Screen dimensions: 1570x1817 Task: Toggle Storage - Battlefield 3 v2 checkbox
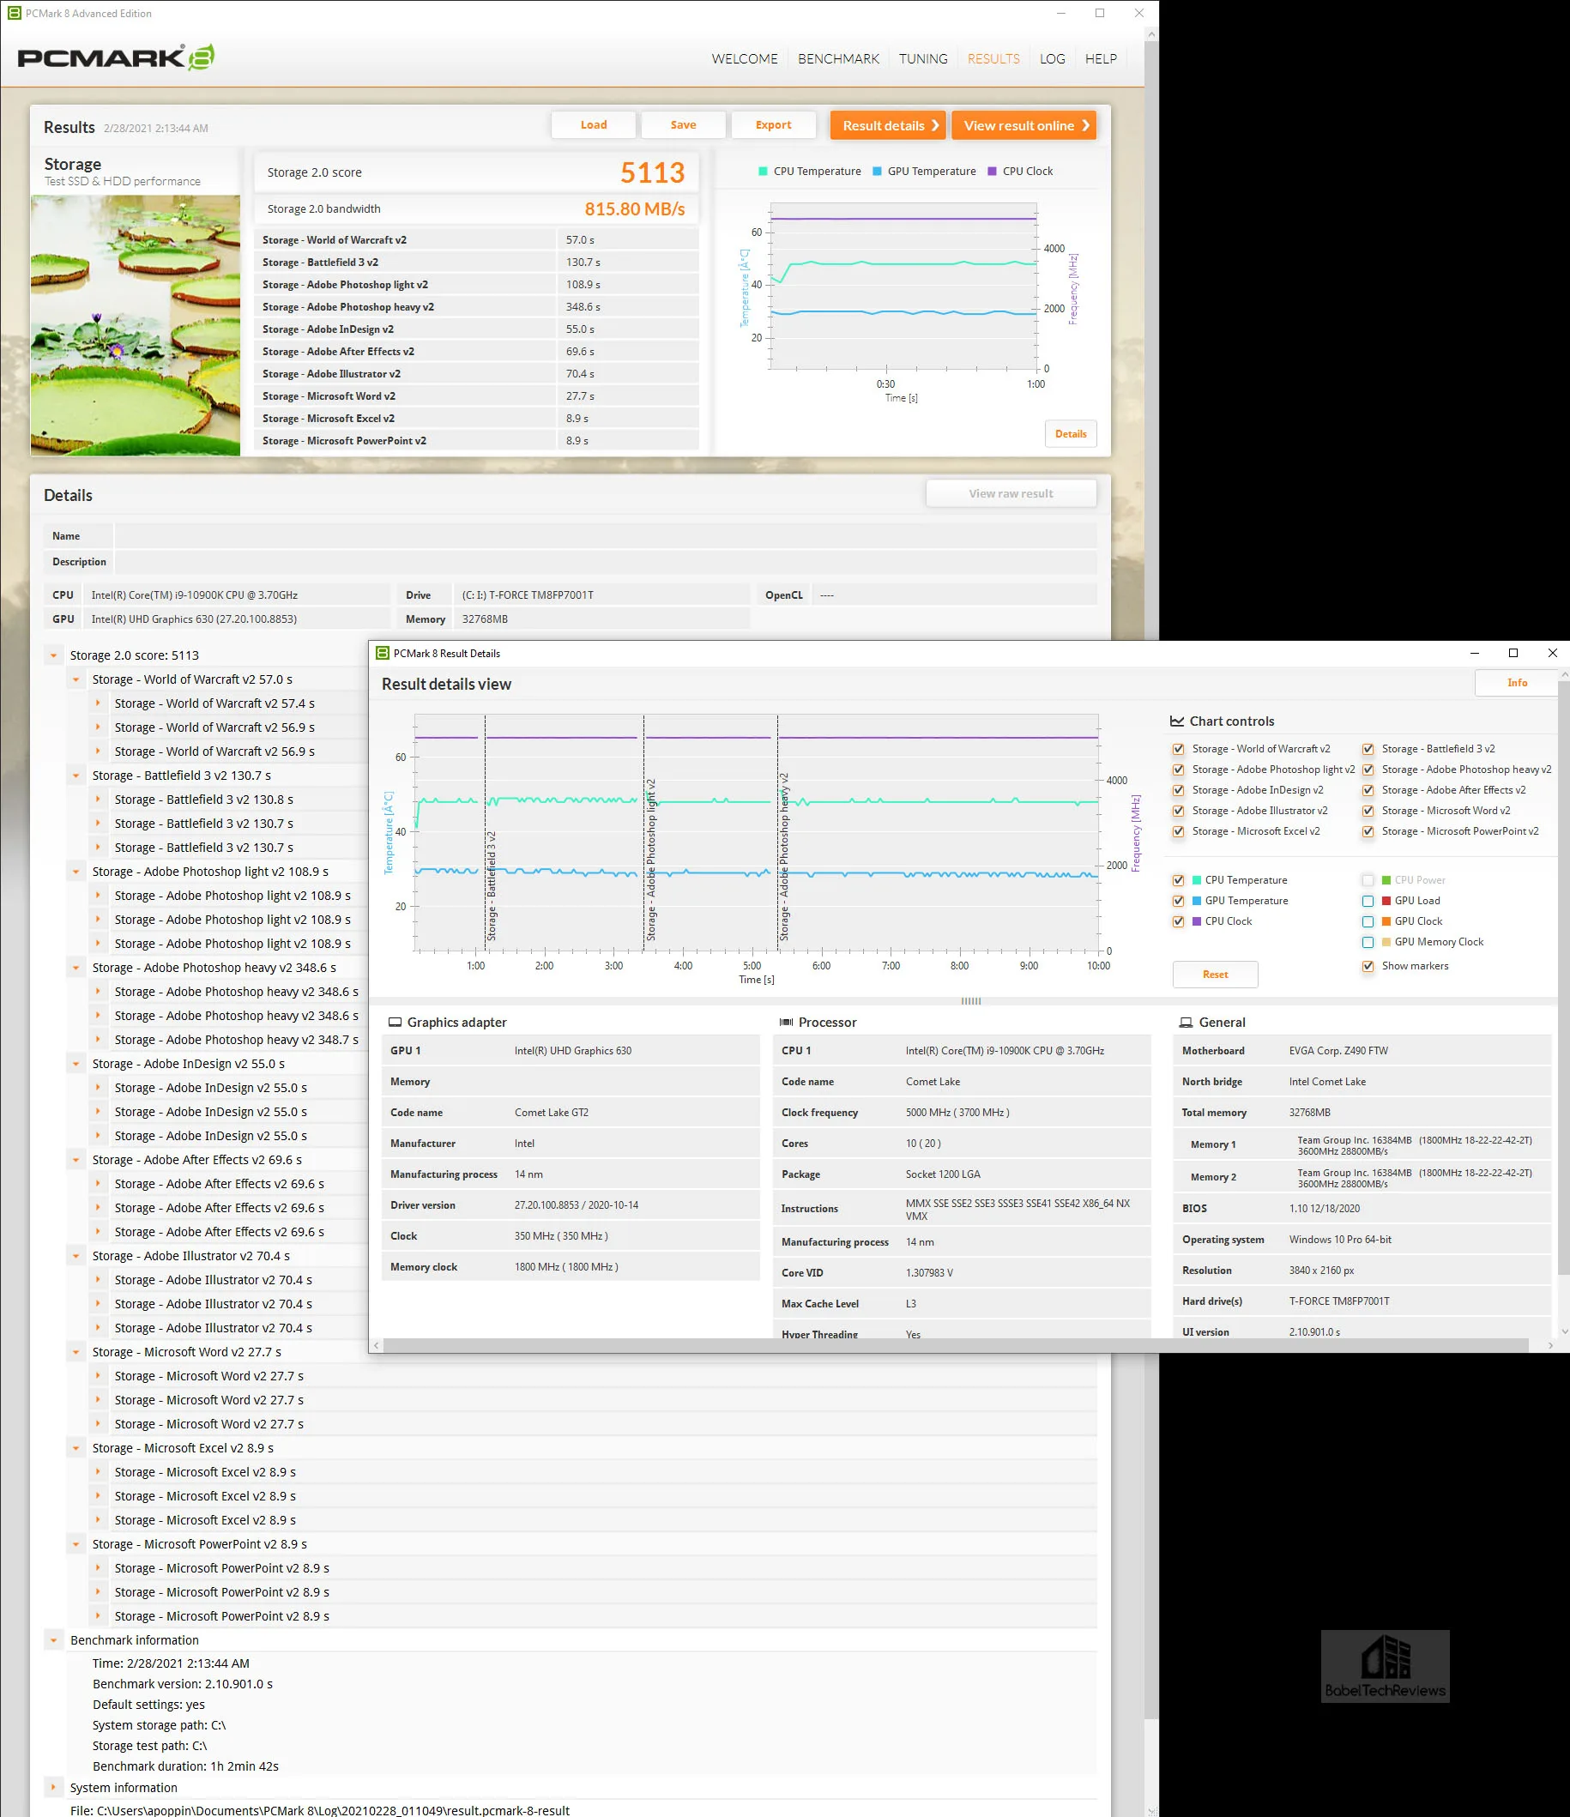tap(1368, 749)
